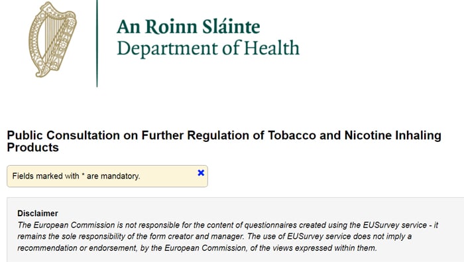Click the bold 'Disclaimer' heading
Image resolution: width=464 pixels, height=262 pixels.
tap(38, 214)
